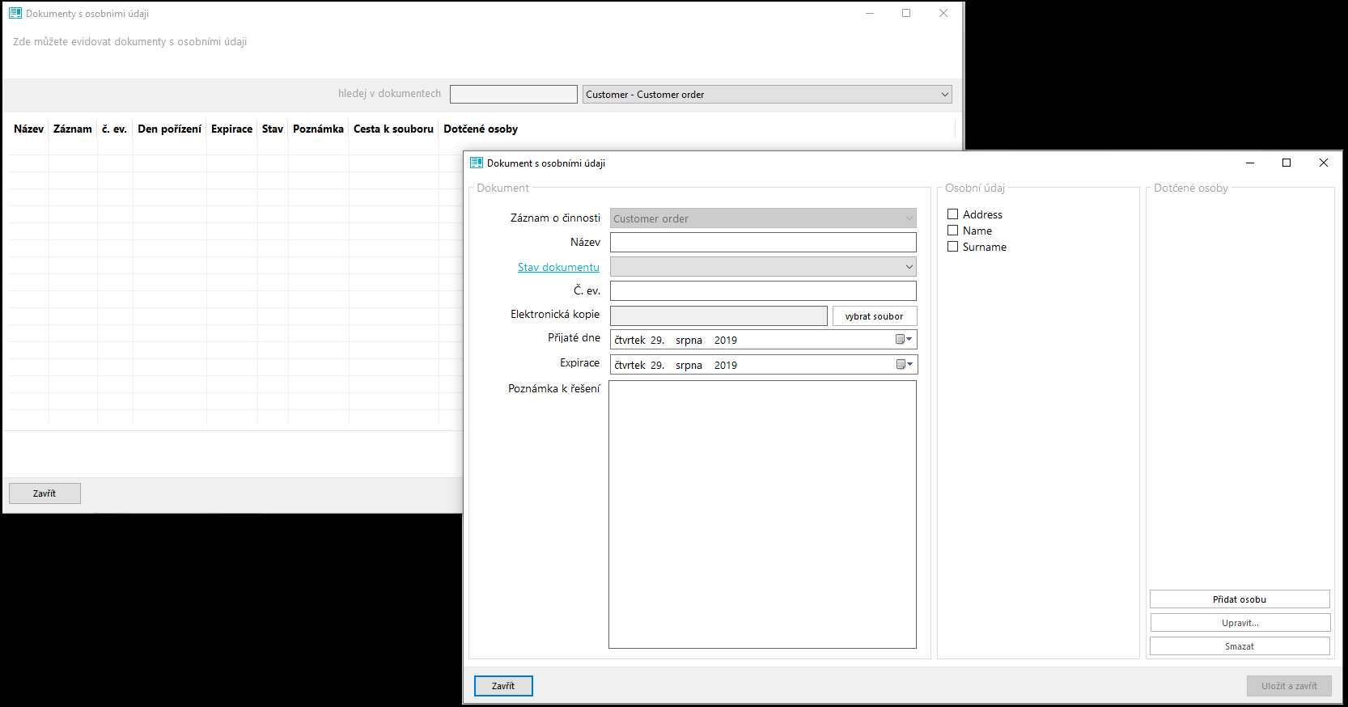
Task: Minimize the Dokumenty s osobními údaji window
Action: (870, 13)
